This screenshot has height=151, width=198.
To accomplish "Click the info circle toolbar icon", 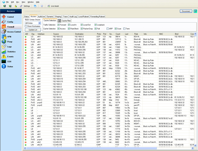I will [42, 6].
